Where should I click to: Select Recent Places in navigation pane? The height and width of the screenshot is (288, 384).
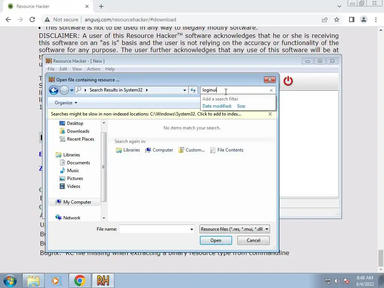(76, 139)
